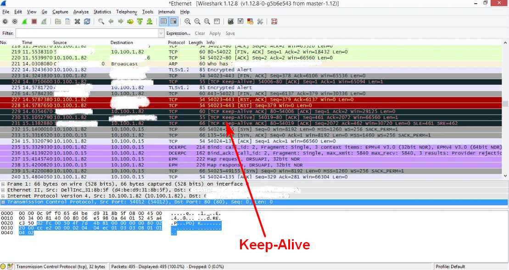Screen dimensions: 509x270
Task: Click the expert info status circle
Action: (3, 266)
